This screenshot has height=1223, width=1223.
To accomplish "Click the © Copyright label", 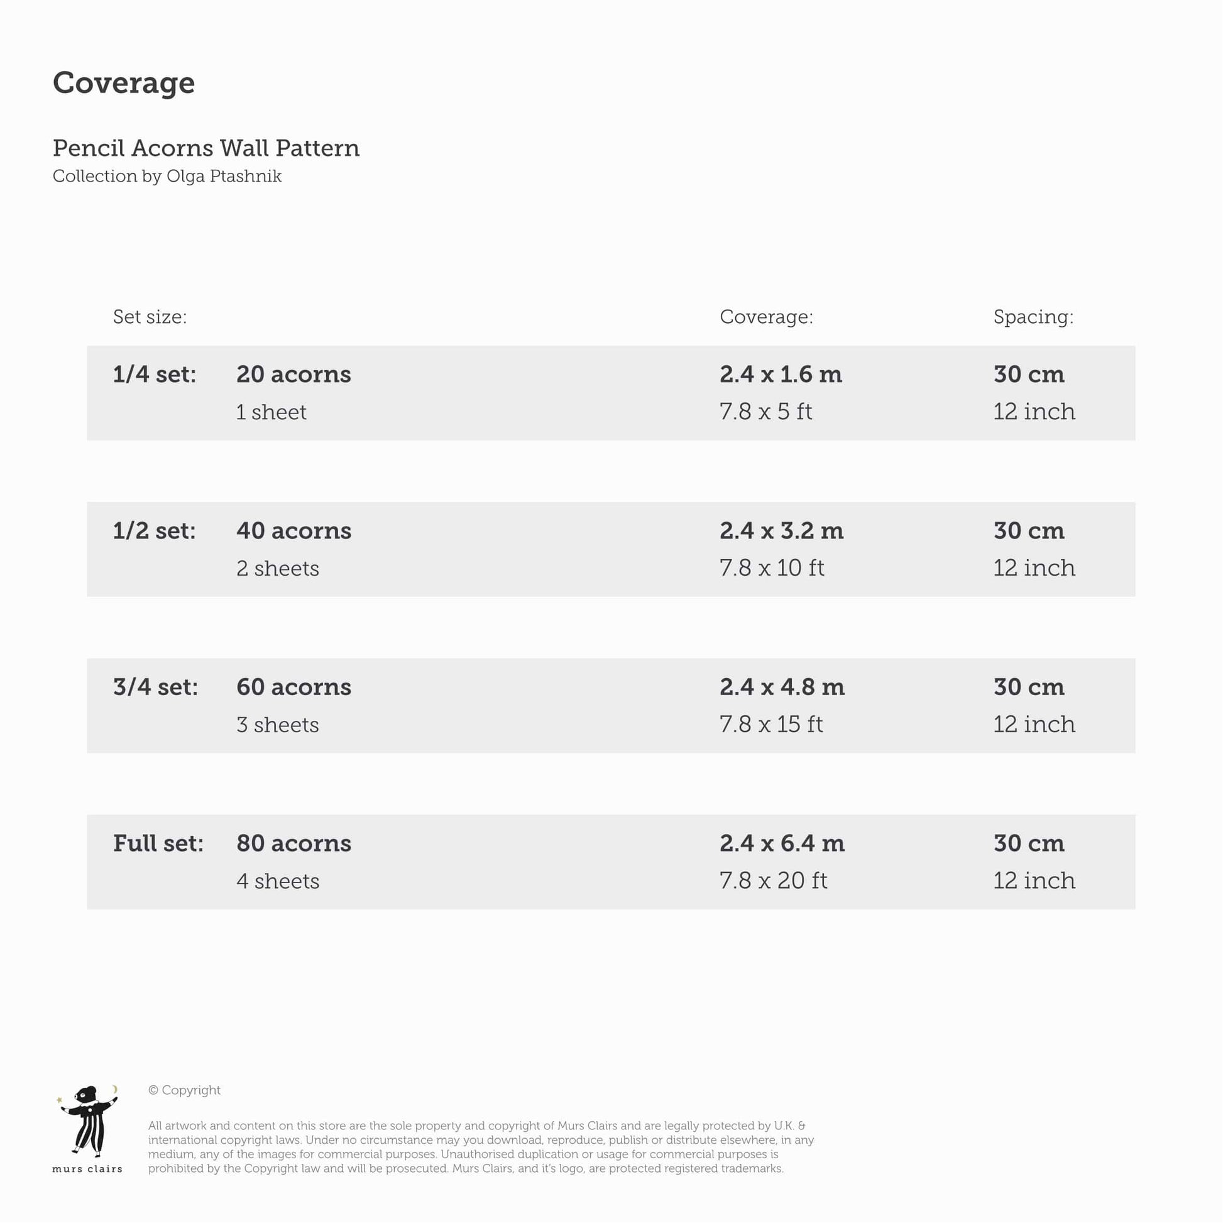I will click(x=184, y=1090).
